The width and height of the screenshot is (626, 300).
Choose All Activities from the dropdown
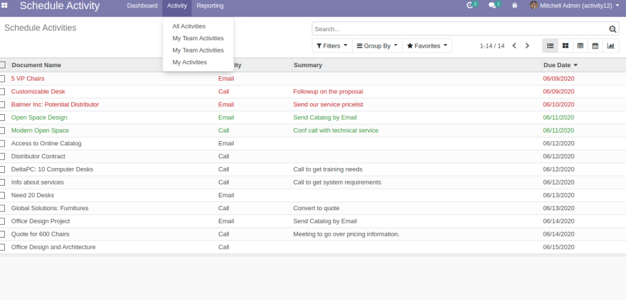click(189, 26)
